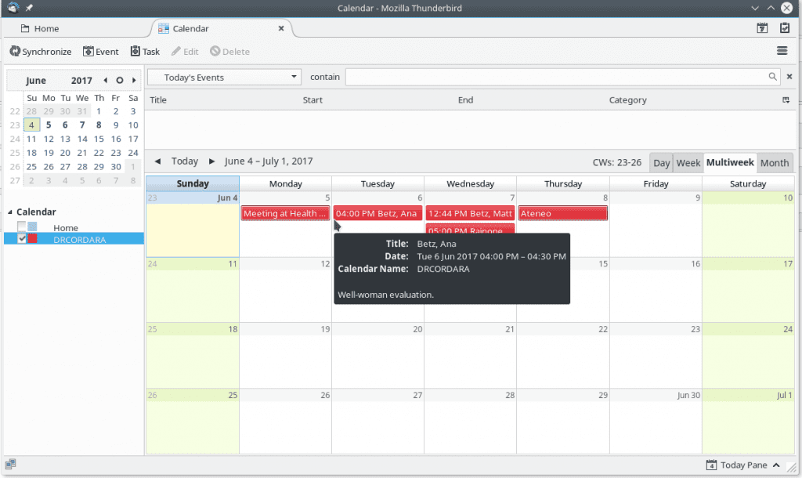The image size is (802, 478).
Task: Select the month label June in mini calendar
Action: click(36, 81)
